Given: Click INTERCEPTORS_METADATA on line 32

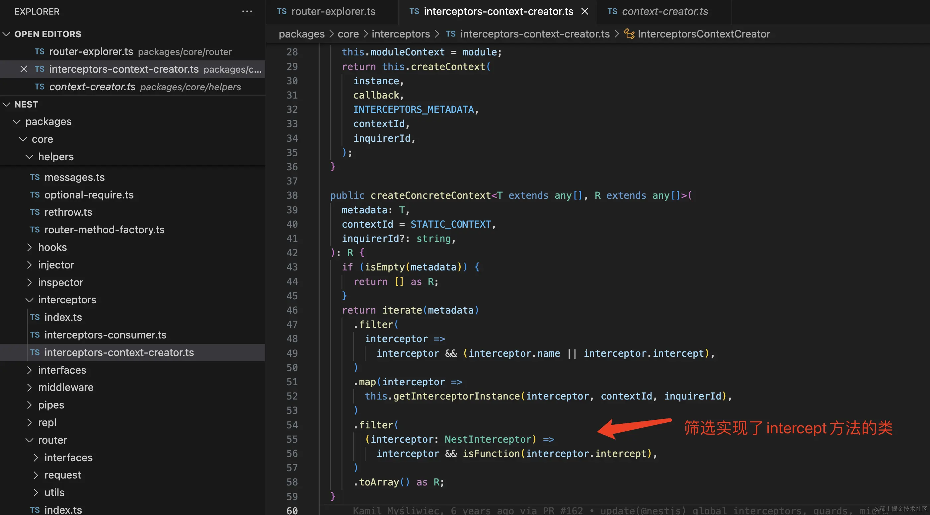Looking at the screenshot, I should point(413,110).
